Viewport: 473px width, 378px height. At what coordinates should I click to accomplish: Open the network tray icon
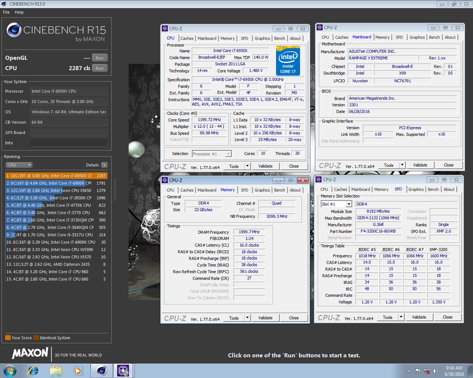coord(427,371)
